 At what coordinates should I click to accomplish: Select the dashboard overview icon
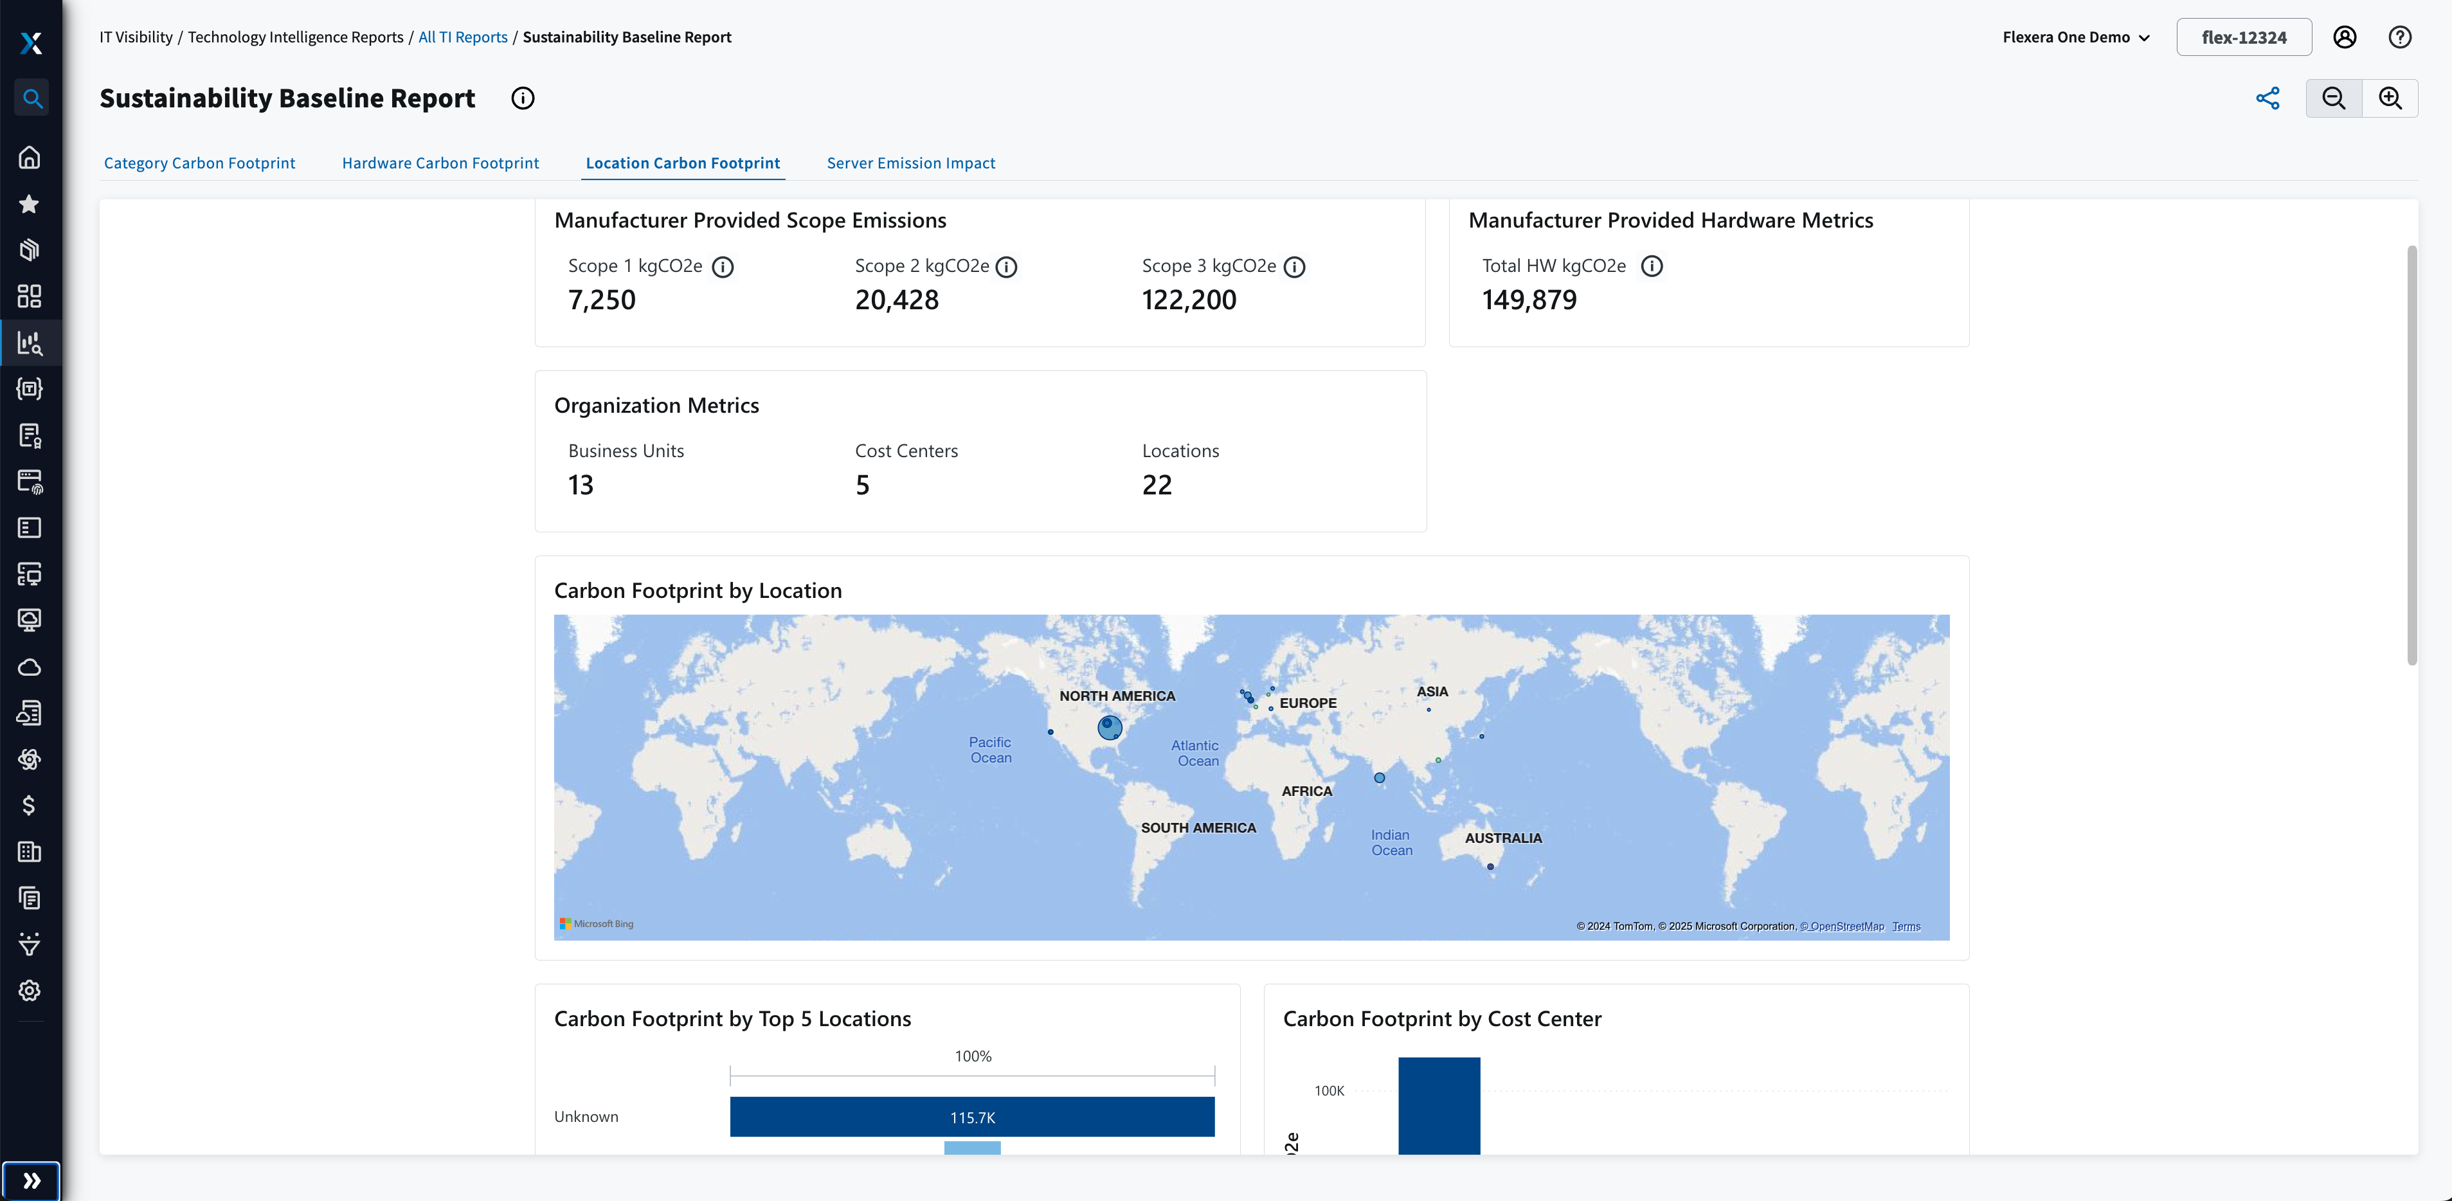(32, 296)
